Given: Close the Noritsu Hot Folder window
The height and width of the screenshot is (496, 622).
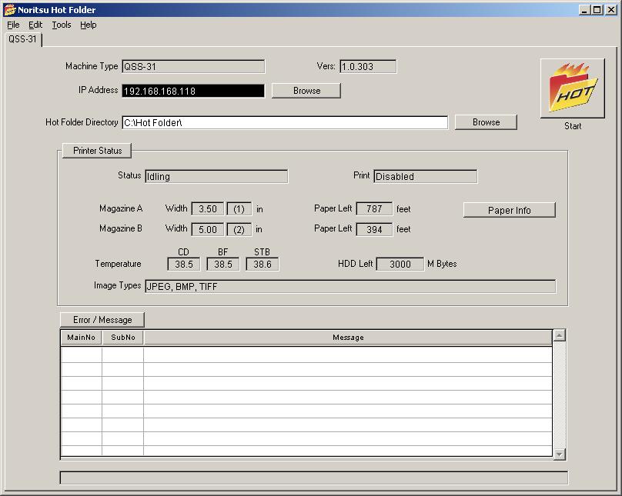Looking at the screenshot, I should point(611,9).
